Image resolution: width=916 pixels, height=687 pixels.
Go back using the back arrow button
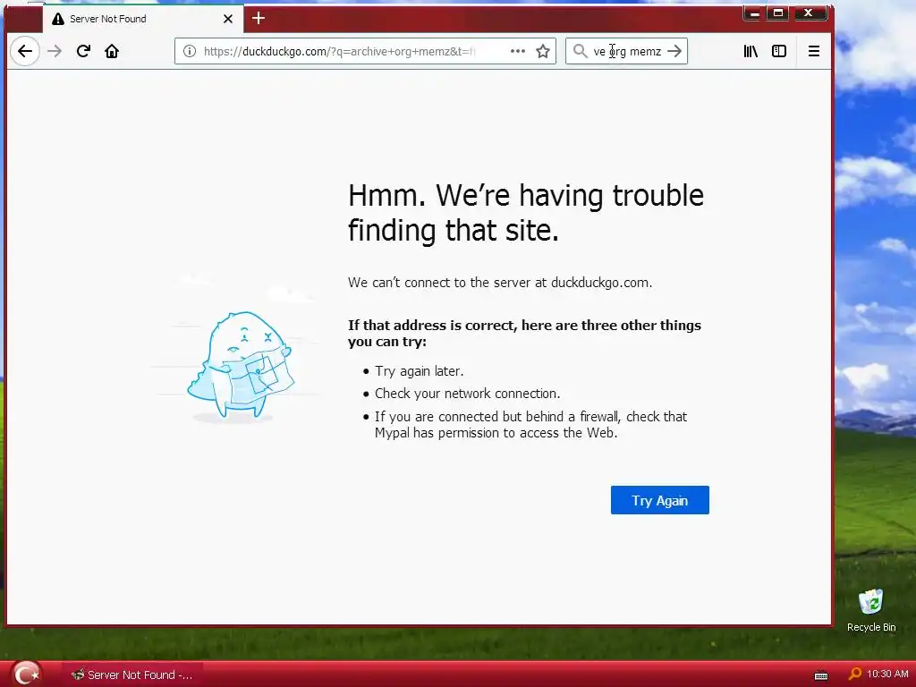(x=25, y=51)
